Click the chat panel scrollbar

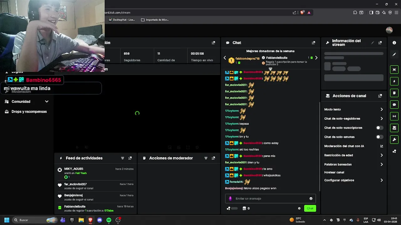click(320, 147)
